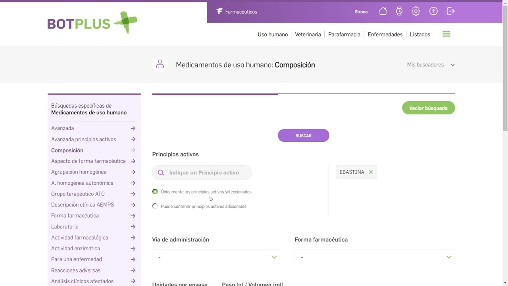The height and width of the screenshot is (286, 508).
Task: Click arrow next to A. homogénea autonómica
Action: tap(133, 183)
